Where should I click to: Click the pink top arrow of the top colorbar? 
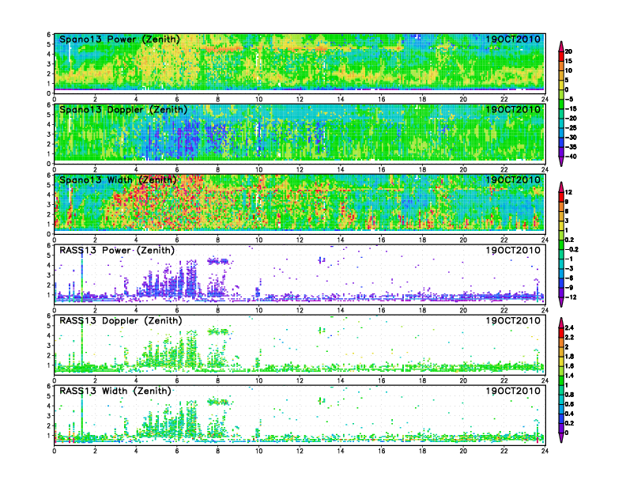point(561,47)
